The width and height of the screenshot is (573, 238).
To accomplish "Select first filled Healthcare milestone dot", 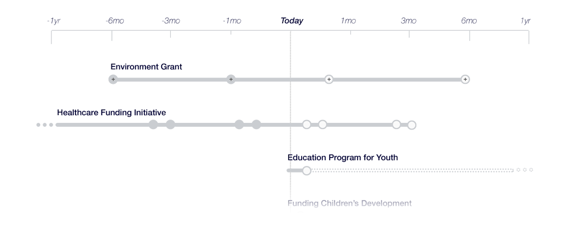I will point(153,125).
